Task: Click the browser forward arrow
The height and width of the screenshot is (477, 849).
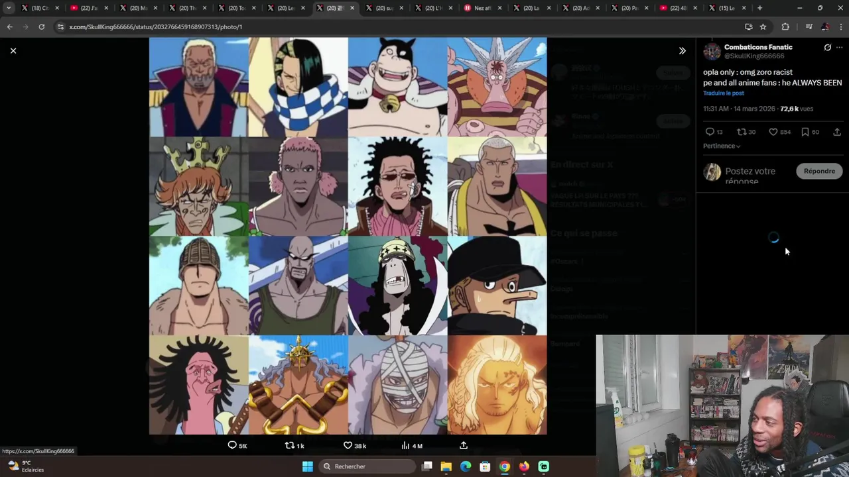Action: pyautogui.click(x=25, y=26)
